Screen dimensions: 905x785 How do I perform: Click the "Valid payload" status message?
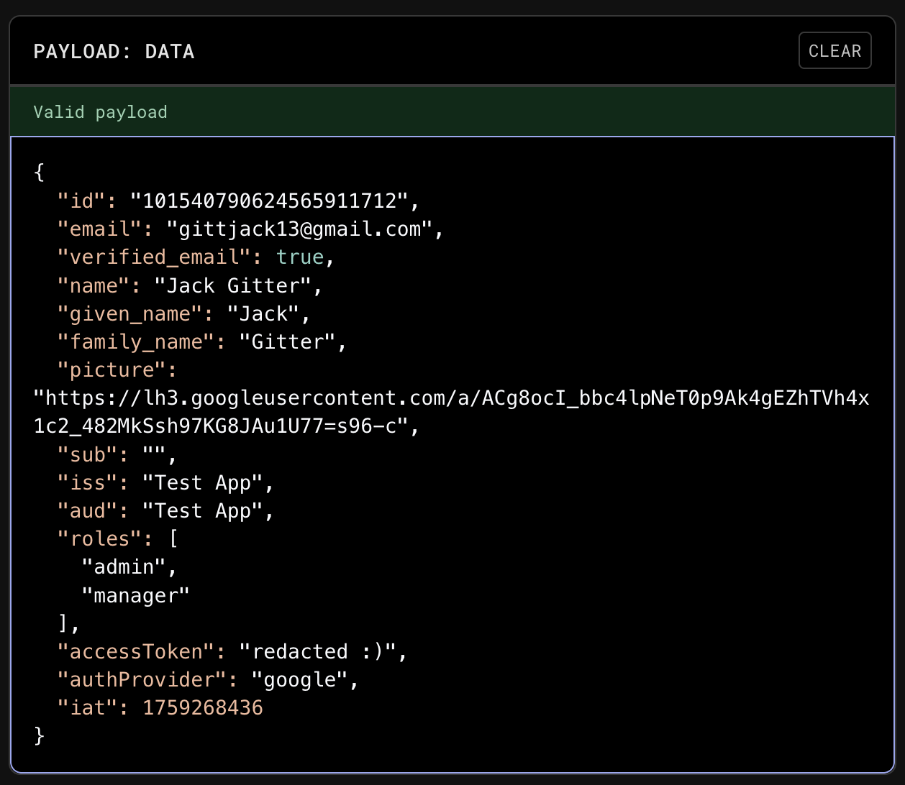tap(100, 112)
